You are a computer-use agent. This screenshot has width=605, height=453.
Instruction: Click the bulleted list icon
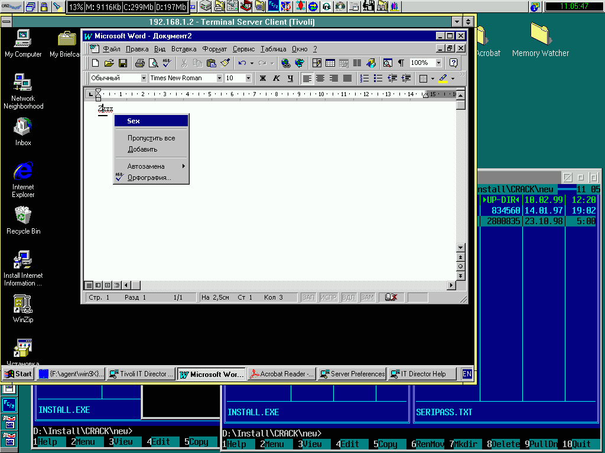pyautogui.click(x=378, y=78)
